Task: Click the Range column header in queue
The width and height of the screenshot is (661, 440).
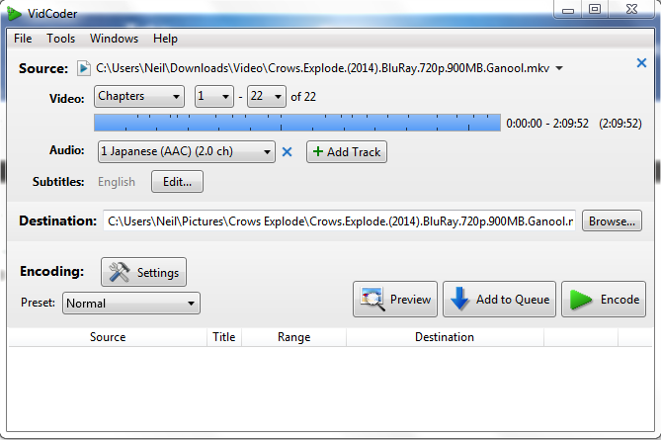Action: click(293, 337)
